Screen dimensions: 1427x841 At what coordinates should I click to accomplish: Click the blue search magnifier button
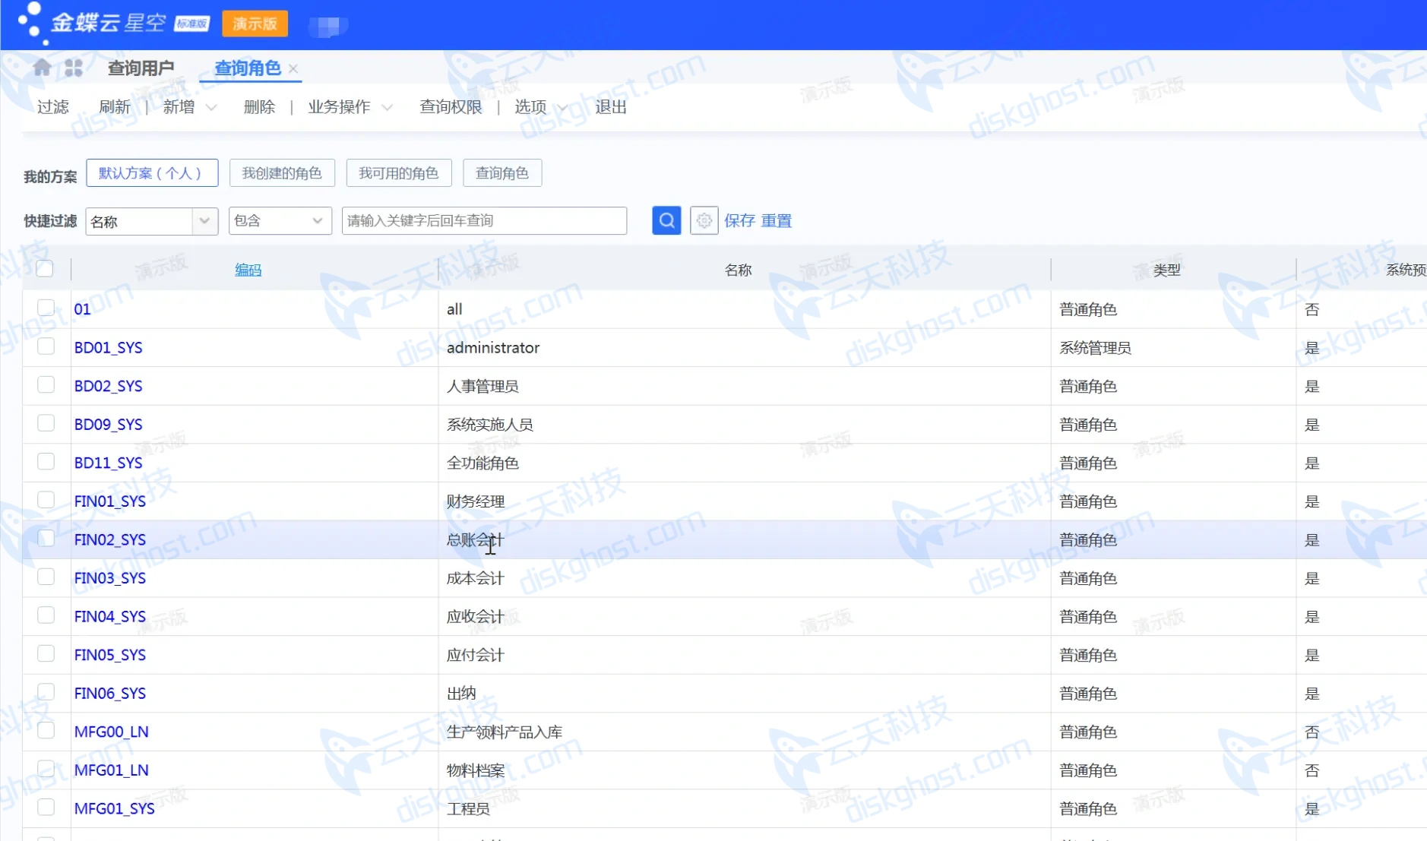pyautogui.click(x=666, y=220)
